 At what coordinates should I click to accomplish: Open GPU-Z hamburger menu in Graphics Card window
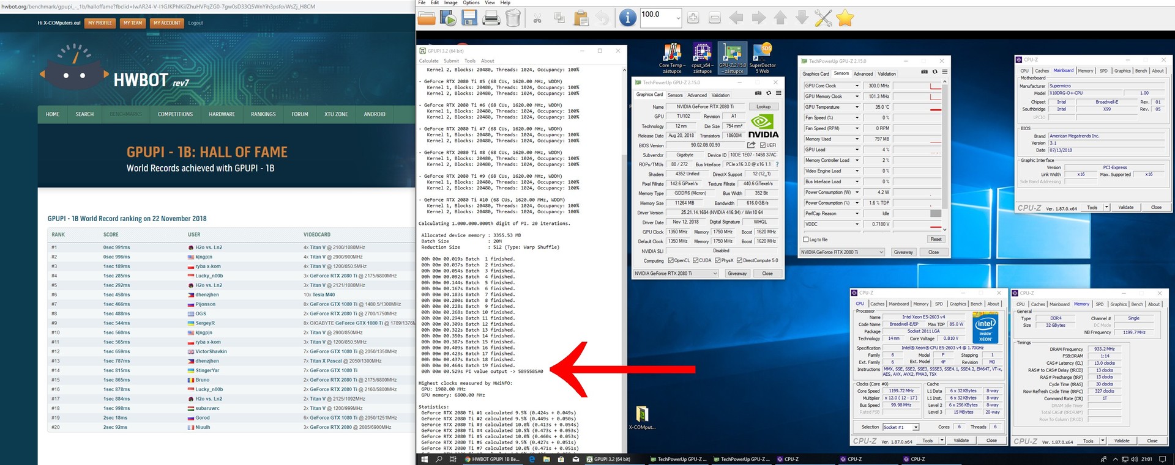[778, 93]
